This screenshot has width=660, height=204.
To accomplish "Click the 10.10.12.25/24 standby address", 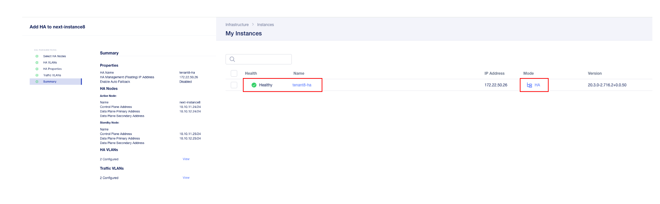I will (190, 138).
